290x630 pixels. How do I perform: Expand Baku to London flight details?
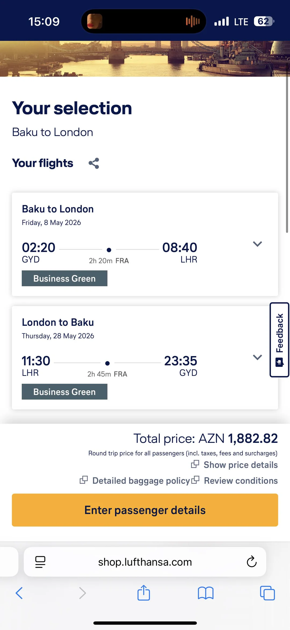click(257, 244)
